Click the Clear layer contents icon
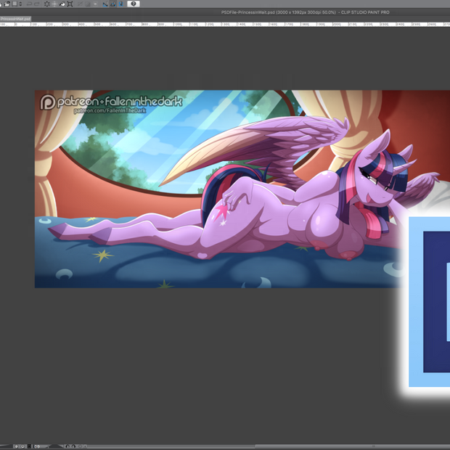Image resolution: width=450 pixels, height=450 pixels. pos(47,4)
